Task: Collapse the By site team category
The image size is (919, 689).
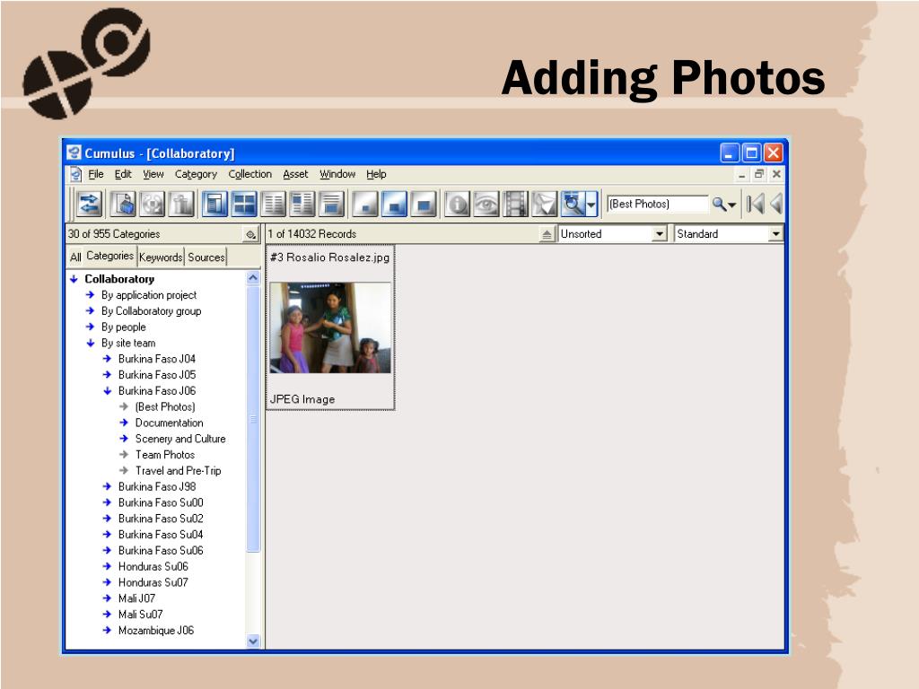Action: (91, 343)
